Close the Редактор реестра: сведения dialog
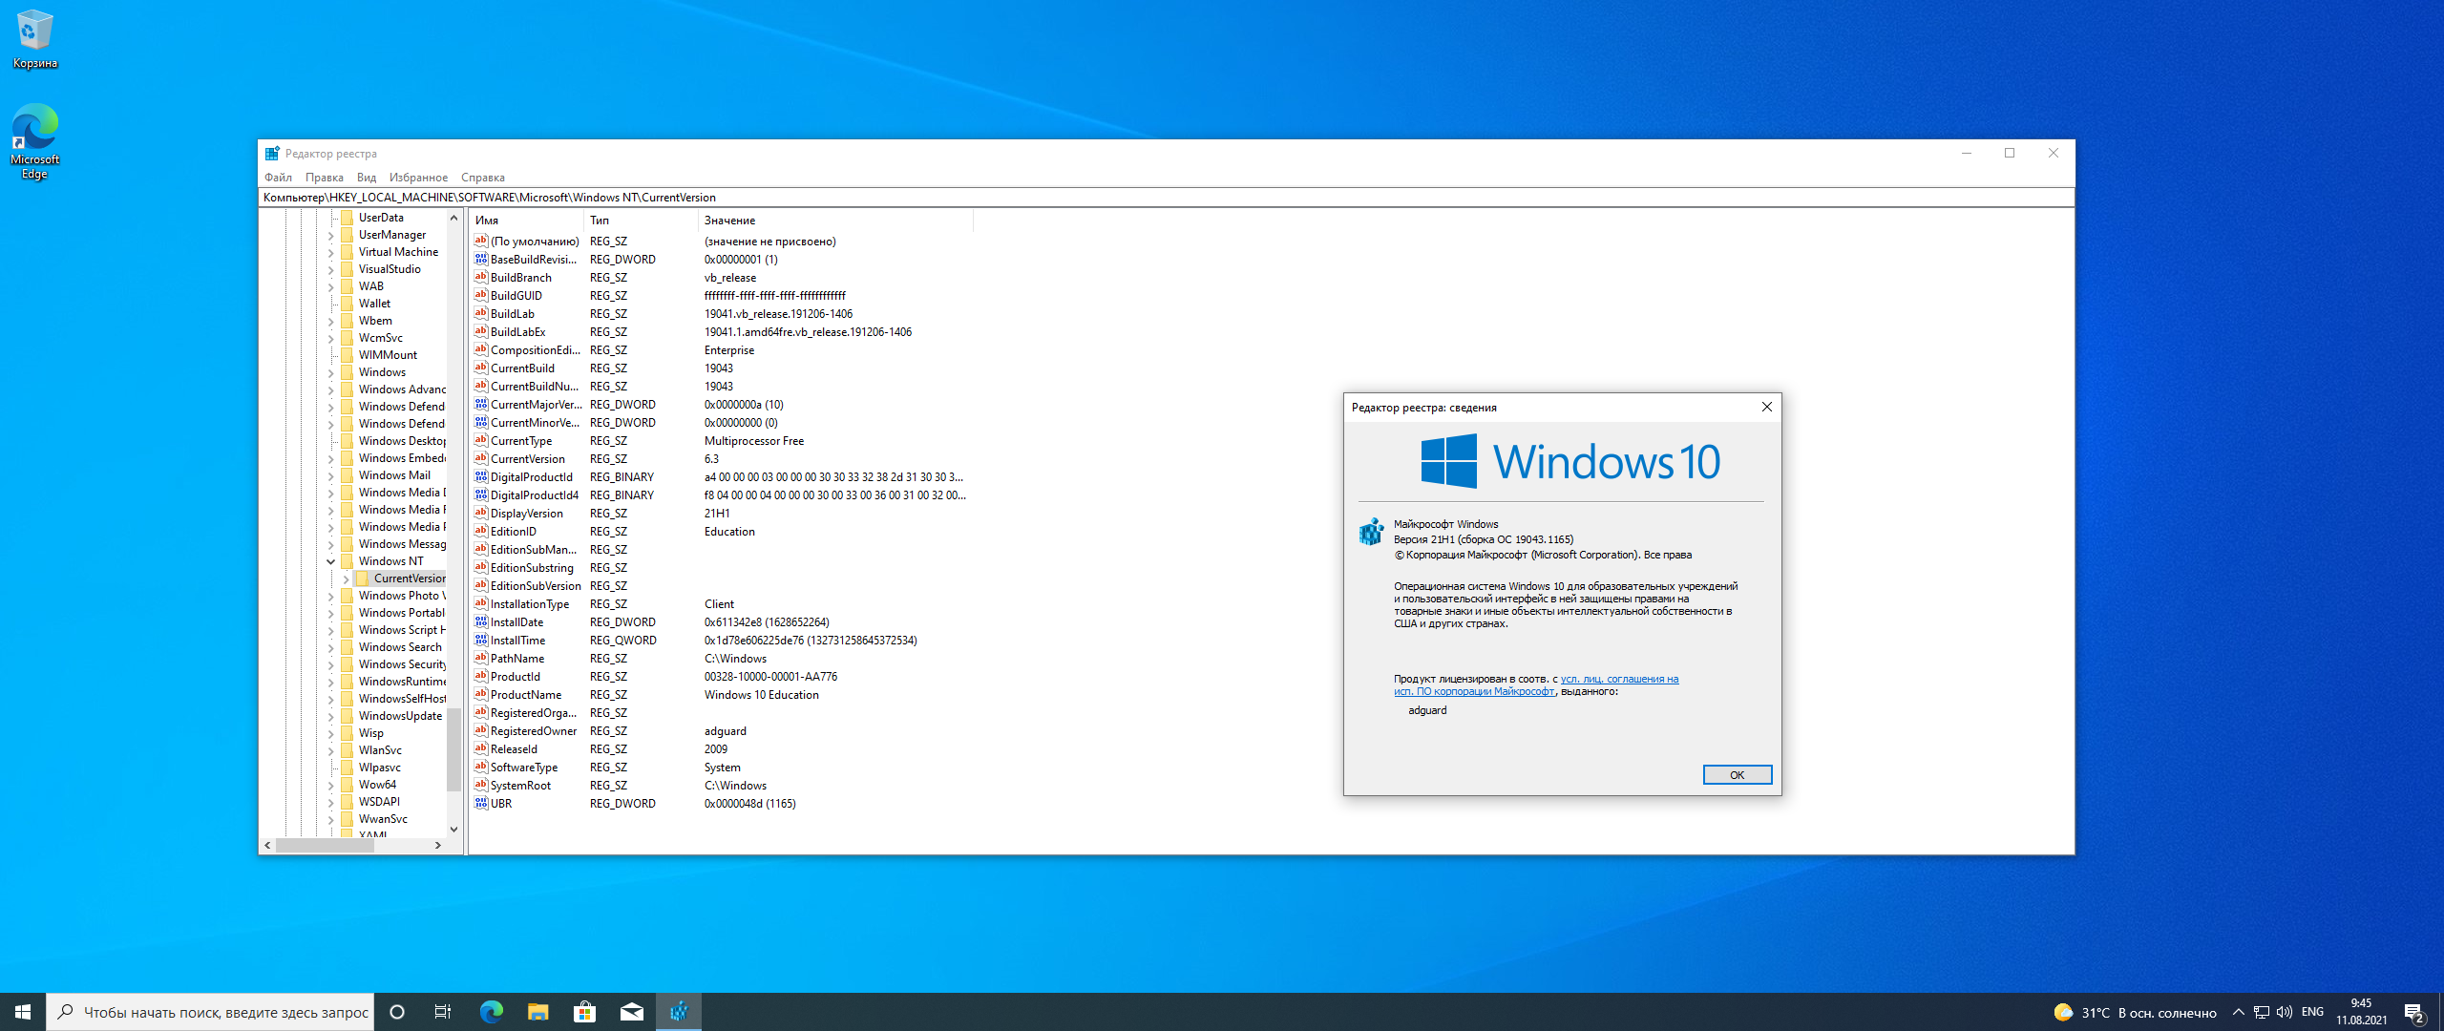2444x1031 pixels. coord(1766,408)
